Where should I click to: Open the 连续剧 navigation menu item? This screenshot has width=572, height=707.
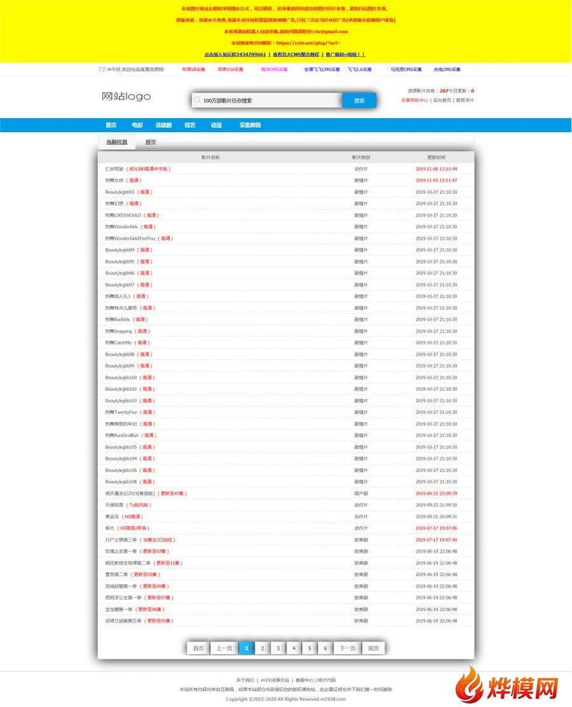pyautogui.click(x=163, y=125)
